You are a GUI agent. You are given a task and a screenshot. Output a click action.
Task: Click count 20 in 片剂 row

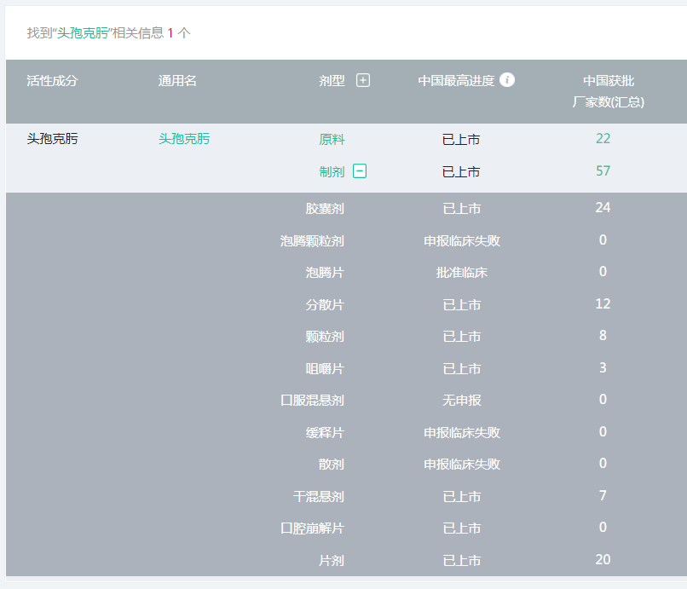[603, 560]
